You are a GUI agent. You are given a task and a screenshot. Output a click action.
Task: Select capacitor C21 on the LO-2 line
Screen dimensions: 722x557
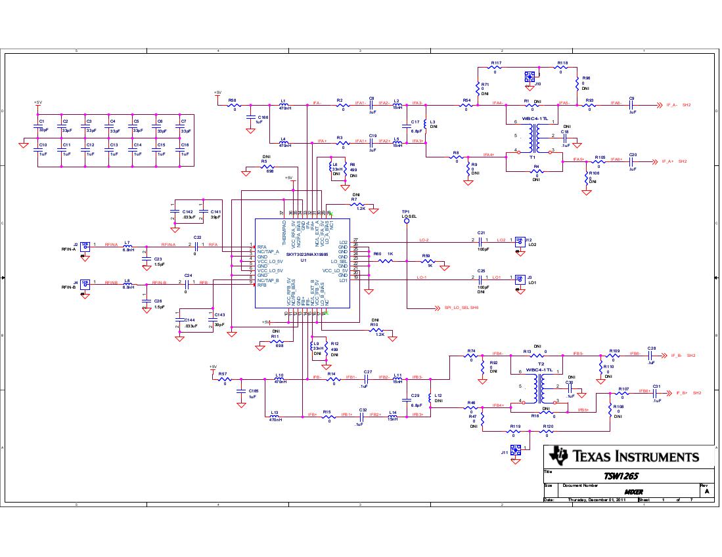(481, 241)
